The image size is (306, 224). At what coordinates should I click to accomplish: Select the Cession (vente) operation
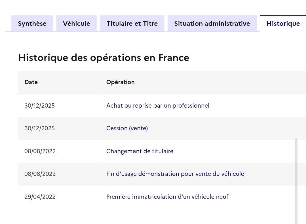click(127, 128)
